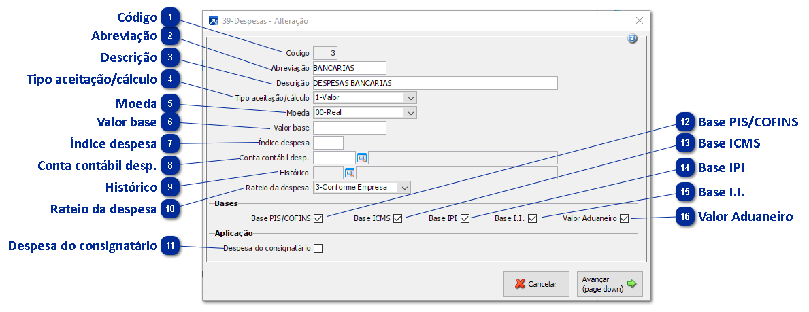The height and width of the screenshot is (312, 809).
Task: Open the Conta contábil desp. lookup search icon
Action: [362, 158]
